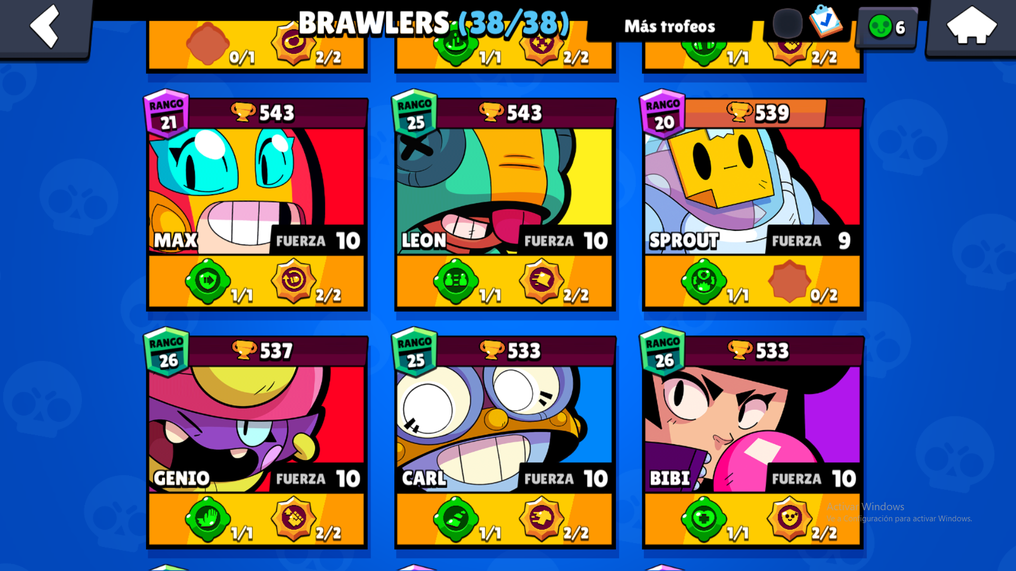Screen dimensions: 1016x571
Task: Go back with the white arrow
Action: (44, 26)
